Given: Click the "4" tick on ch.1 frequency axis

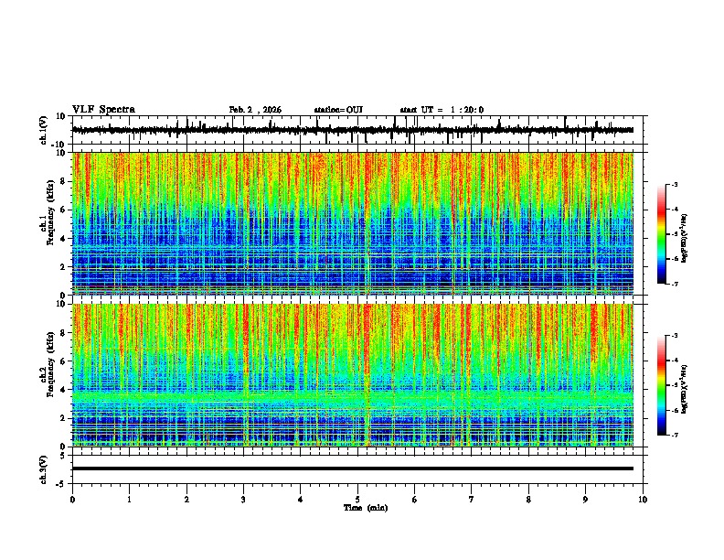Looking at the screenshot, I should pyautogui.click(x=63, y=239).
